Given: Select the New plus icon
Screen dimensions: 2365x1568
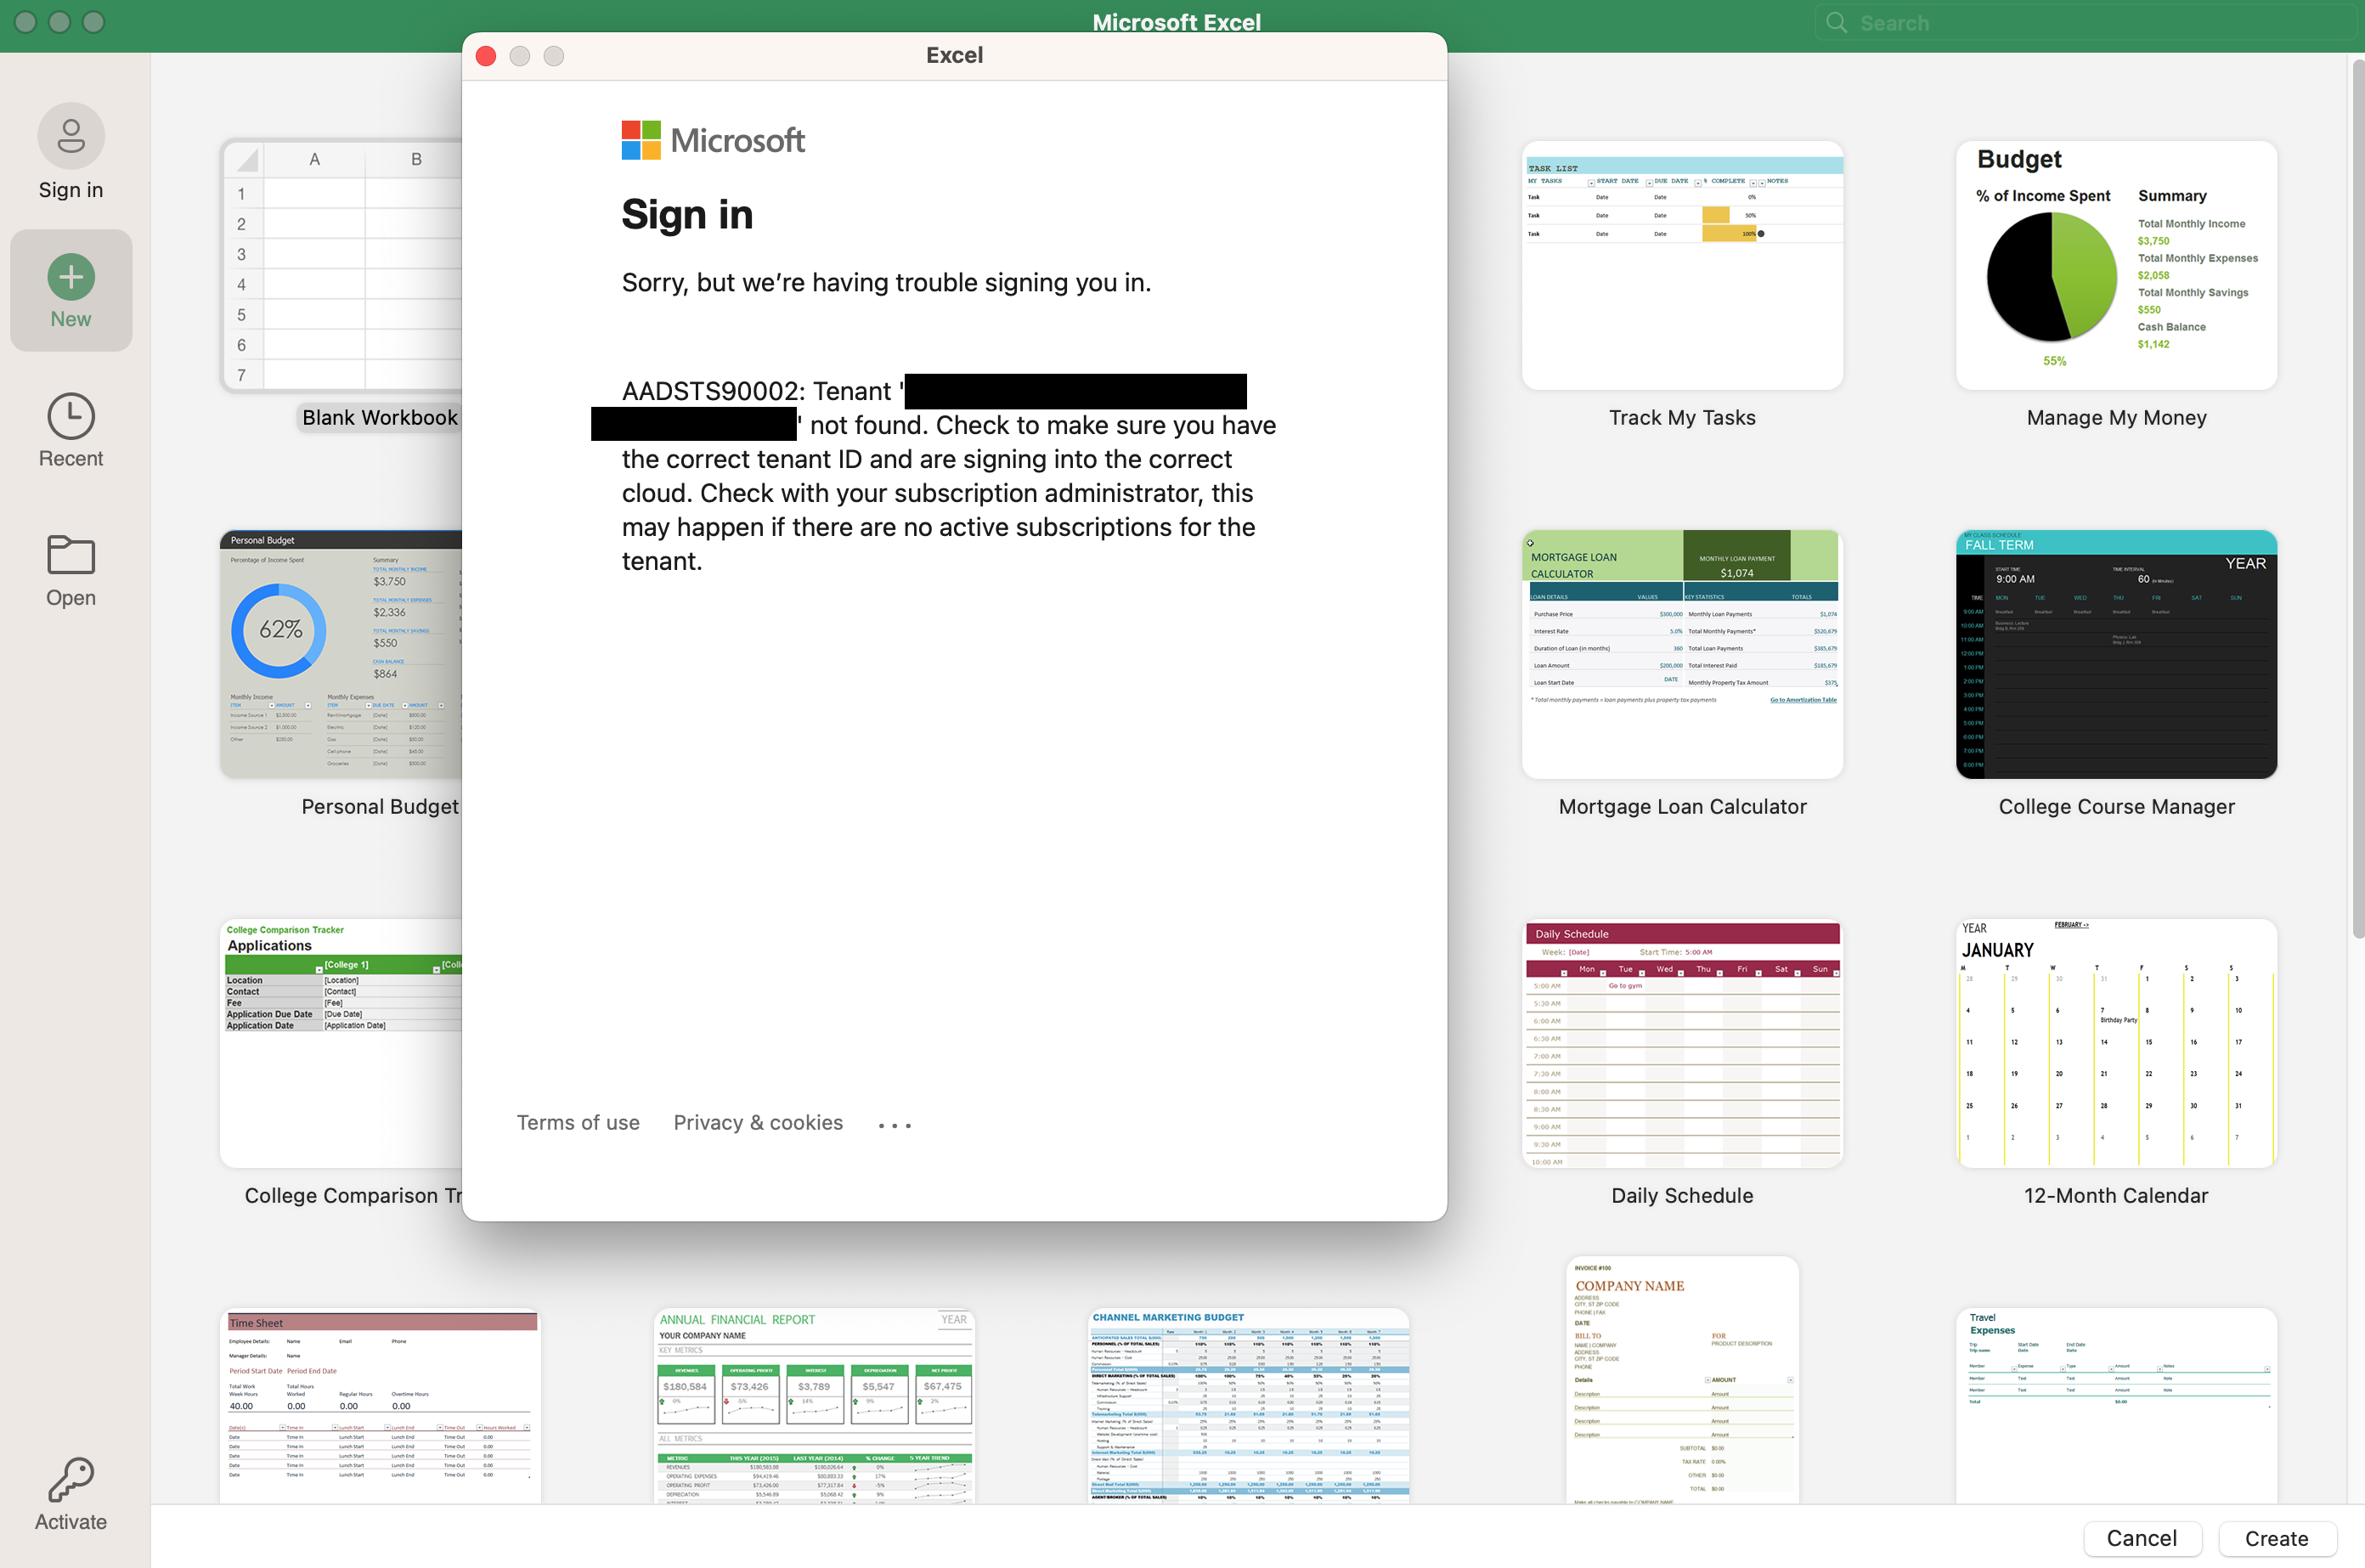Looking at the screenshot, I should click(71, 277).
